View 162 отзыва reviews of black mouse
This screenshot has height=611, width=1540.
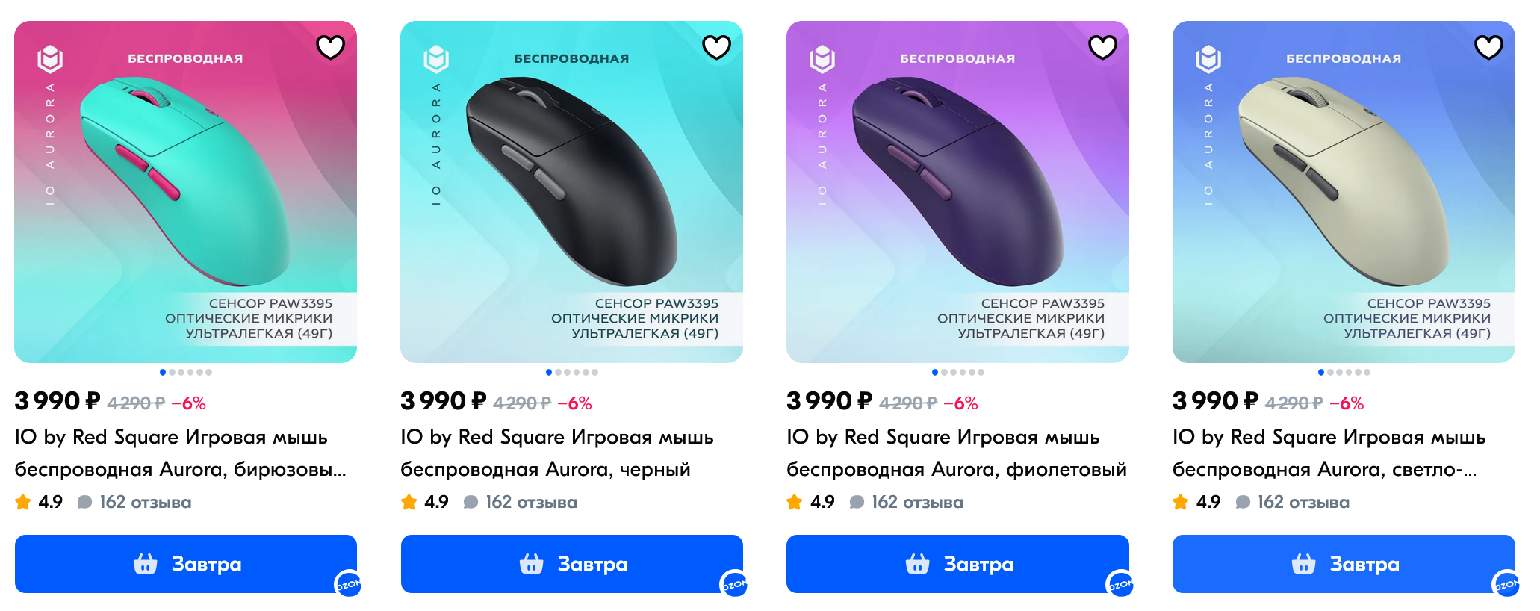point(532,502)
